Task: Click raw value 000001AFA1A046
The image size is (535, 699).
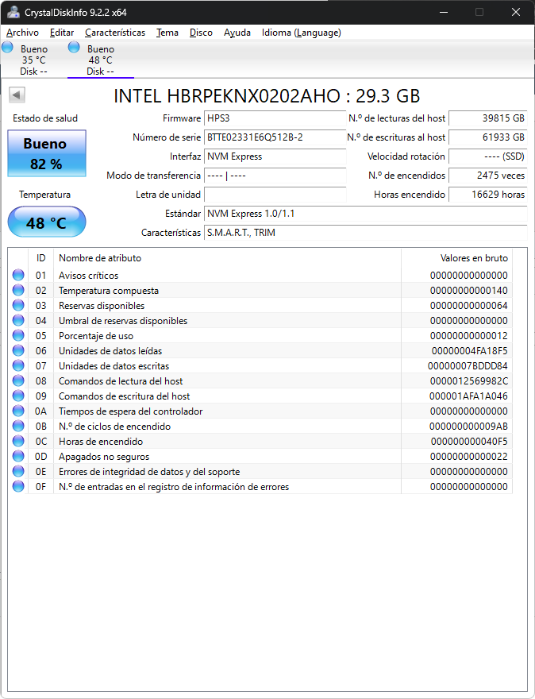Action: point(468,396)
